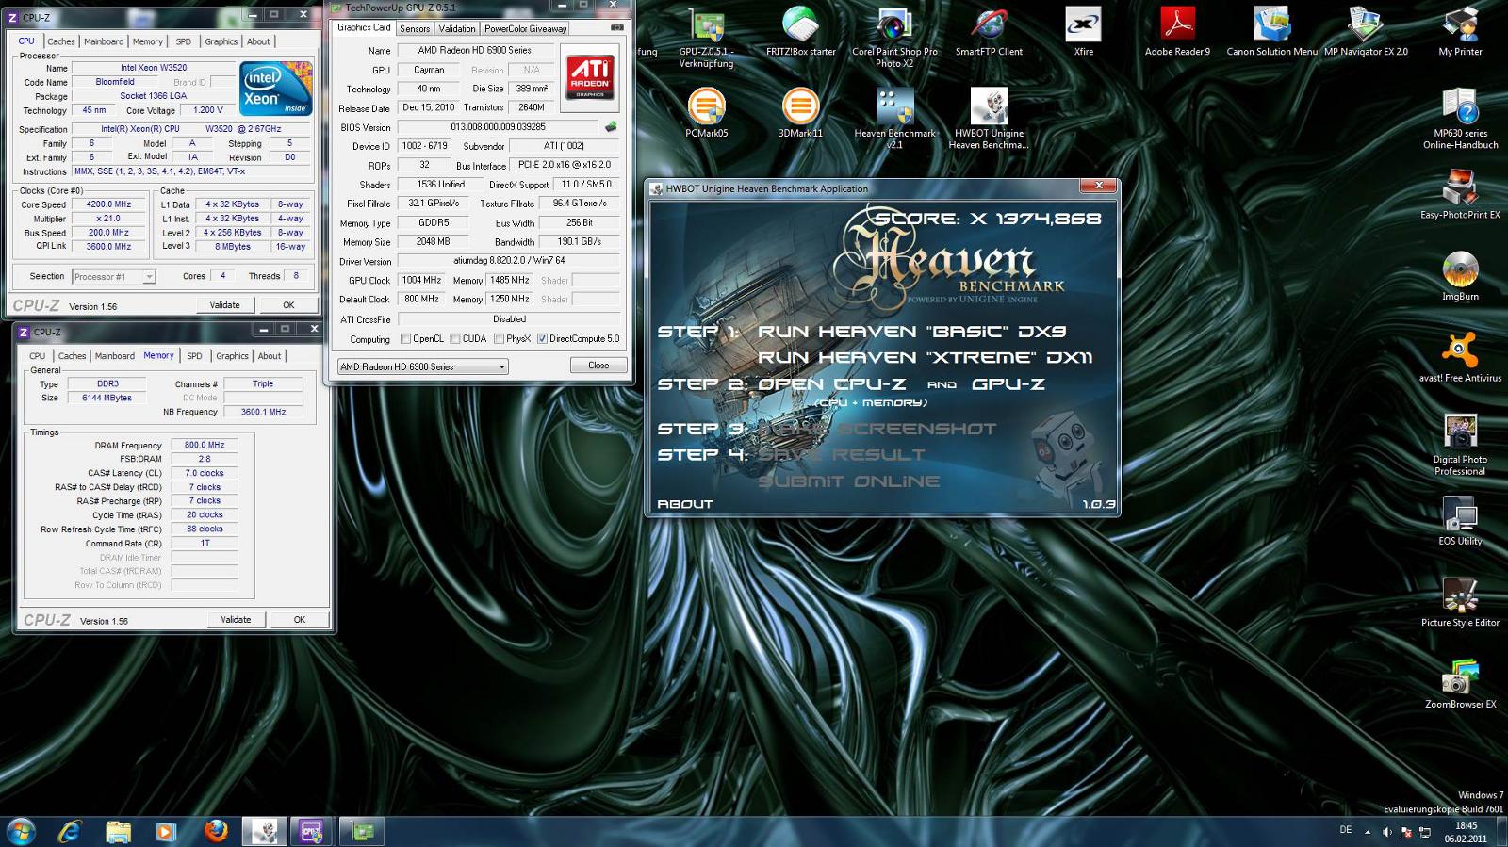The height and width of the screenshot is (847, 1508).
Task: Open MP630 series Online-Handbuch
Action: [1460, 119]
